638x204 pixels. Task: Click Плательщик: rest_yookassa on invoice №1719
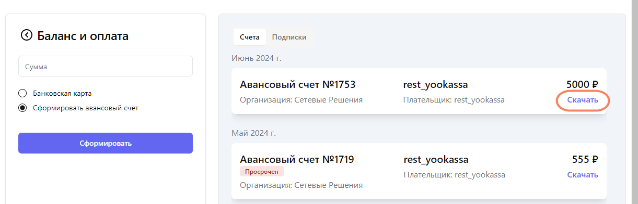(x=454, y=175)
